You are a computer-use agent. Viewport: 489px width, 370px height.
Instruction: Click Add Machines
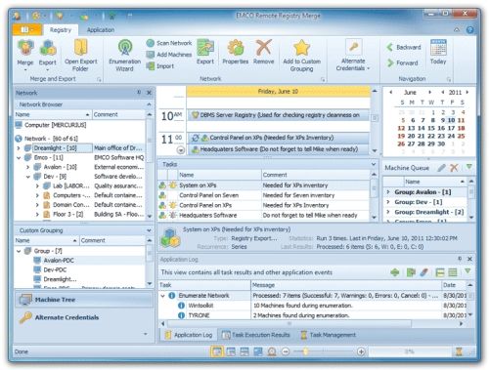[169, 55]
